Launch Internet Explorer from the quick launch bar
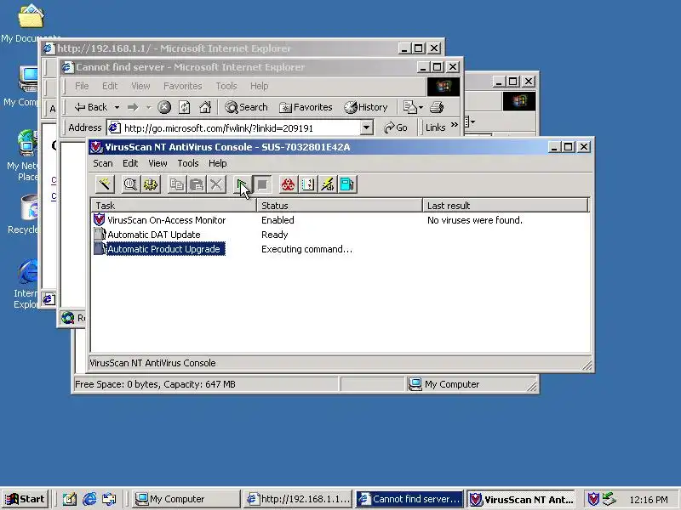Image resolution: width=681 pixels, height=510 pixels. click(x=89, y=499)
